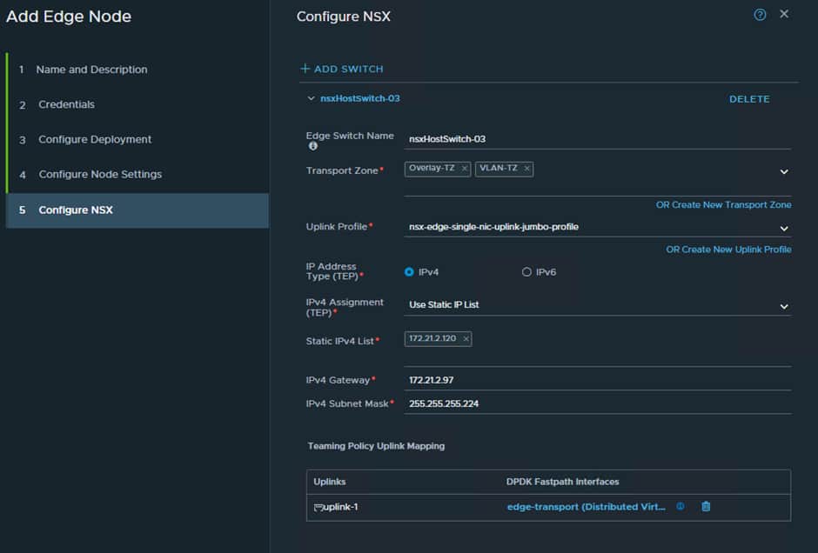
Task: Click DELETE for nsxHostSwitch-03
Action: coord(749,99)
